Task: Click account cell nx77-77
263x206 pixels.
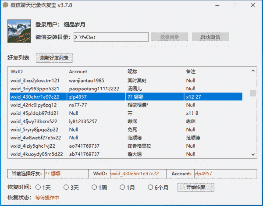Action: [78, 105]
